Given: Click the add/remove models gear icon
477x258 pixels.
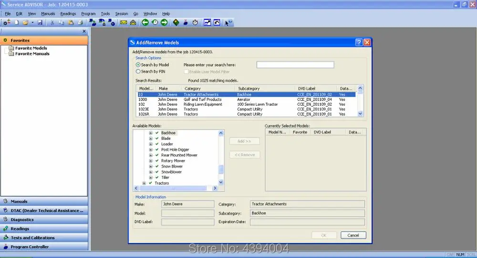Looking at the screenshot, I should [x=7, y=22].
